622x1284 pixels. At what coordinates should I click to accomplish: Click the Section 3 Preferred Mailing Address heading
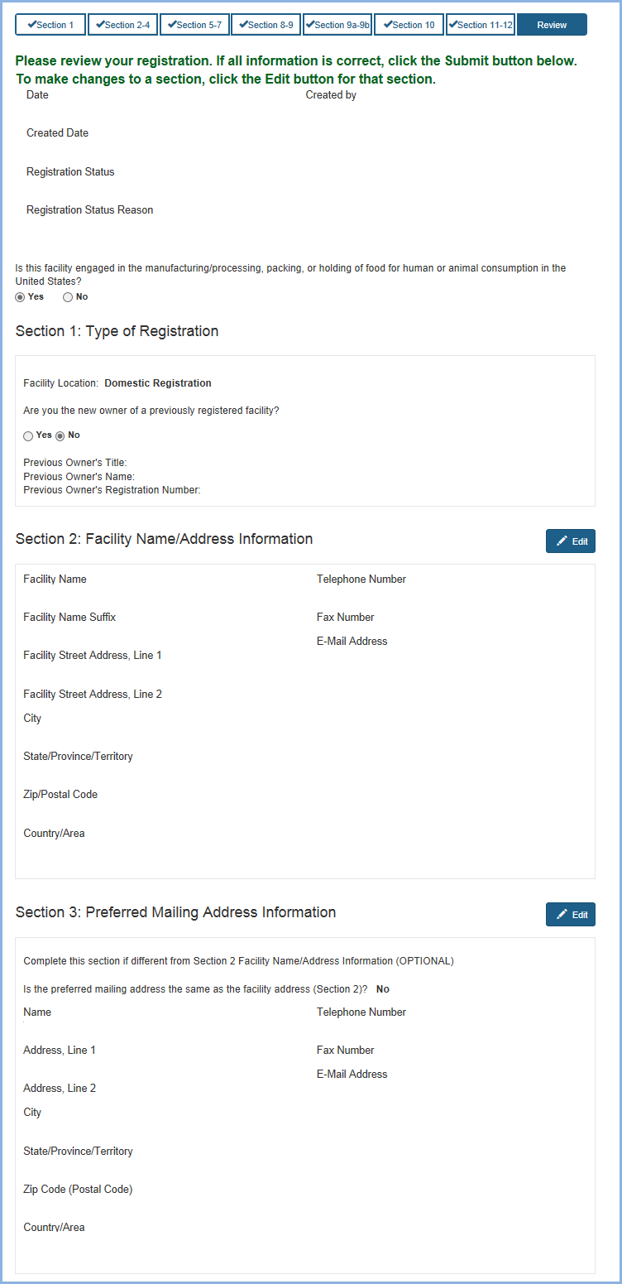click(x=175, y=912)
